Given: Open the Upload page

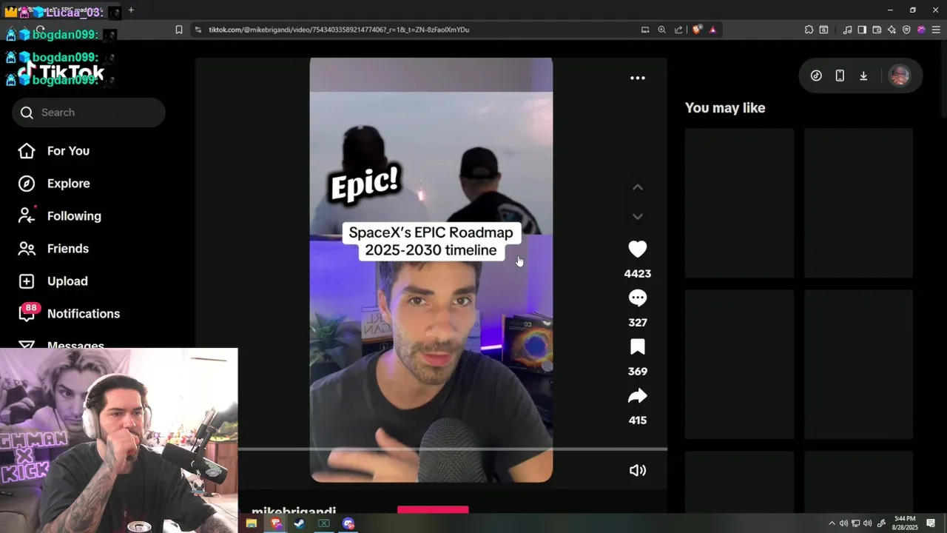Looking at the screenshot, I should coord(67,281).
